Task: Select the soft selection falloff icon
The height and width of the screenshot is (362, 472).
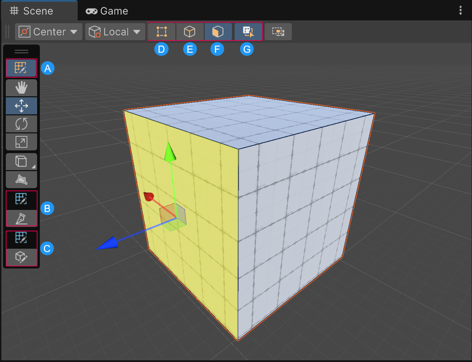Action: pyautogui.click(x=21, y=180)
